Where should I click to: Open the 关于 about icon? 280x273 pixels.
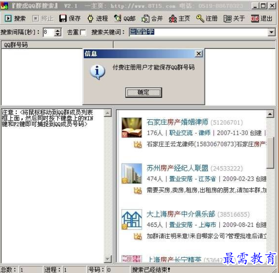pos(228,18)
